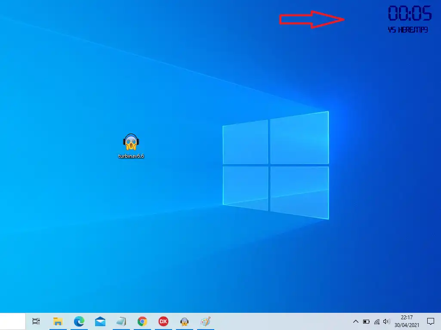Viewport: 441px width, 330px height.
Task: Show hidden system tray icons
Action: click(x=355, y=321)
